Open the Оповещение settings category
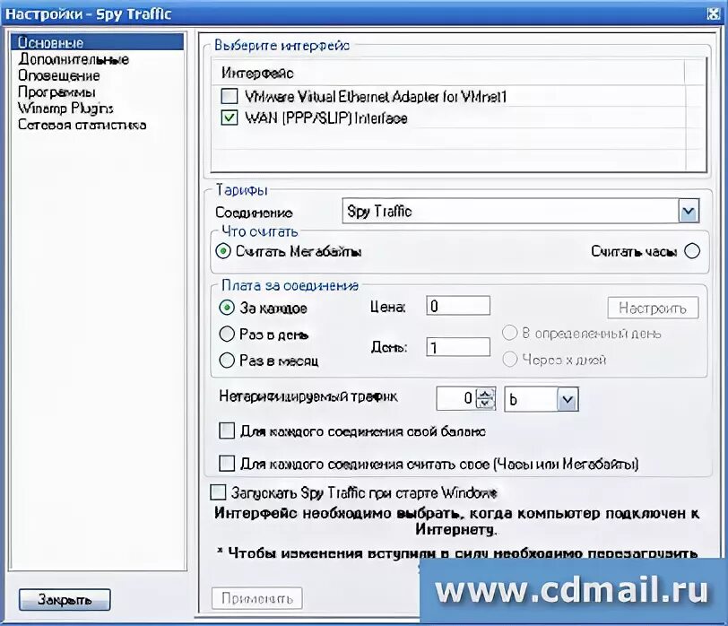728x626 pixels. click(x=59, y=75)
